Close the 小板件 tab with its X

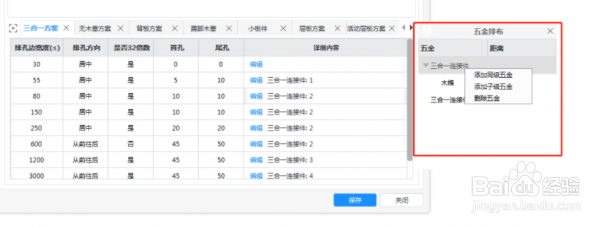tap(283, 28)
